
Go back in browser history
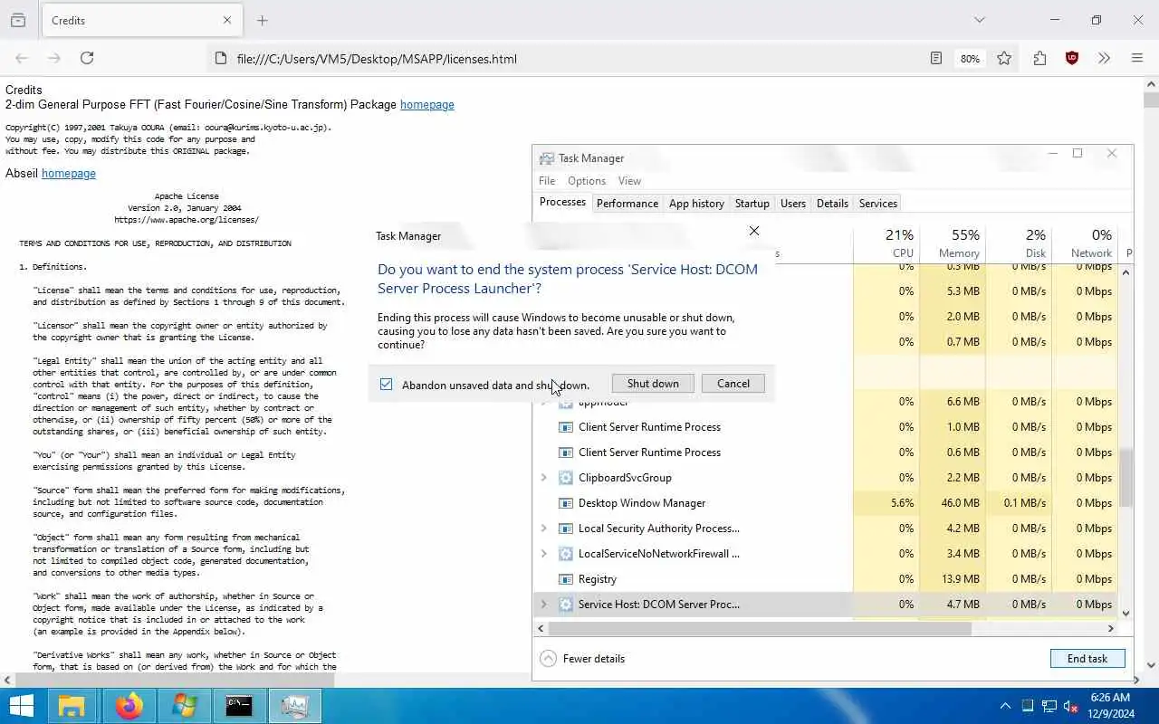[x=22, y=58]
